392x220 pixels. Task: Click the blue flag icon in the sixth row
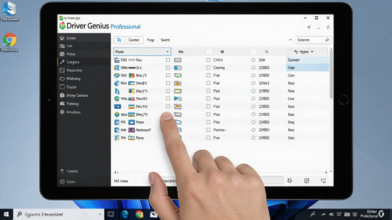tap(178, 99)
